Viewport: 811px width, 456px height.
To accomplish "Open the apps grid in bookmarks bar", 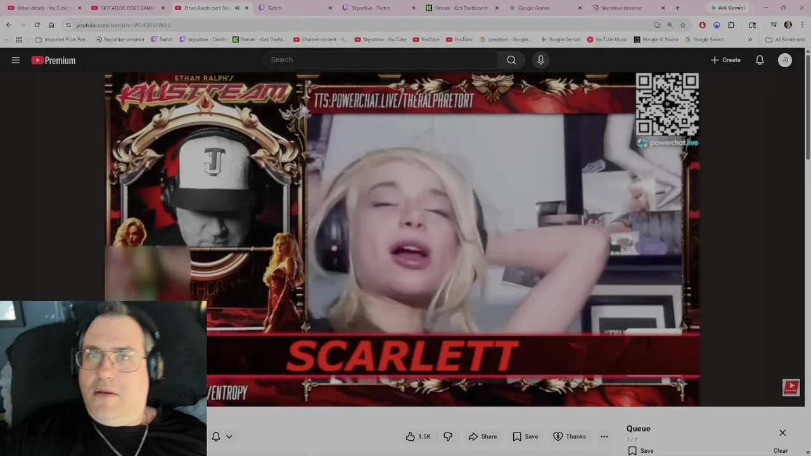I will [19, 39].
